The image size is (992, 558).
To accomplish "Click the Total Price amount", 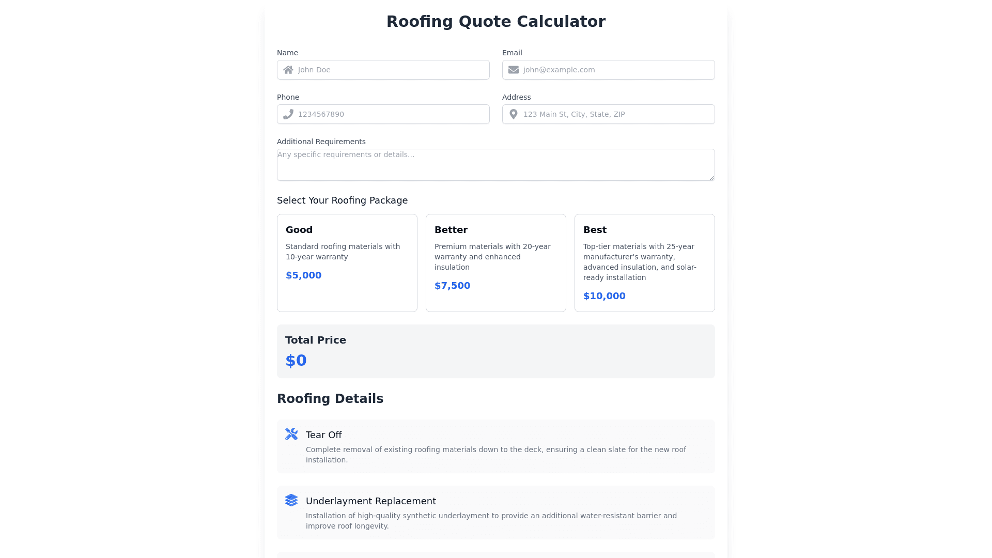I will 296,360.
